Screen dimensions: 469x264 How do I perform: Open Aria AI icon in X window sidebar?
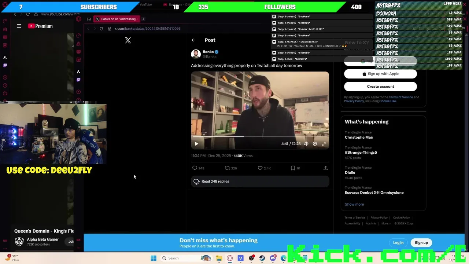click(x=78, y=72)
